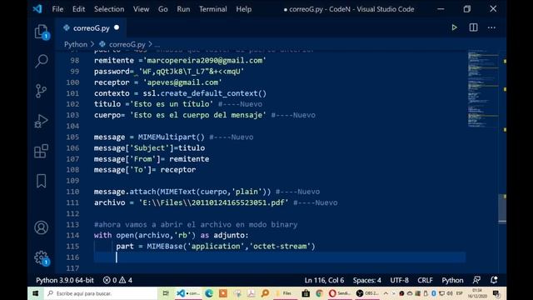Open More Actions ellipsis in editor toolbar
The image size is (533, 300).
(491, 27)
